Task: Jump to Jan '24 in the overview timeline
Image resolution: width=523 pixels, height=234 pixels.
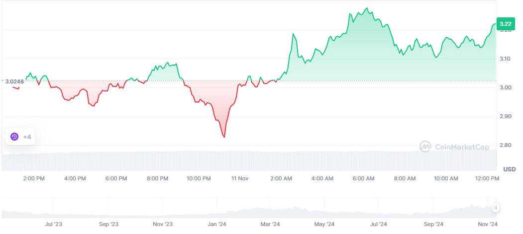Action: (x=217, y=225)
